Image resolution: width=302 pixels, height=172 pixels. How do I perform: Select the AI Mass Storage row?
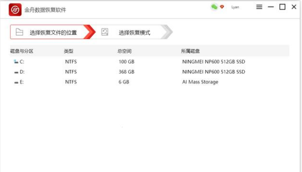150,82
